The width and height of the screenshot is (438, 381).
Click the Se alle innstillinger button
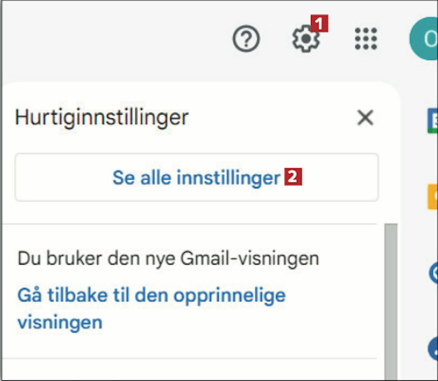[197, 177]
